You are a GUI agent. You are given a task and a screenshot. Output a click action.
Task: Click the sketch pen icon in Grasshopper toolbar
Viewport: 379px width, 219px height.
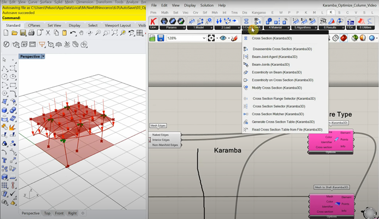tap(234, 38)
